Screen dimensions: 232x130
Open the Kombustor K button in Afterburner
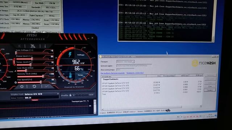coord(19,46)
